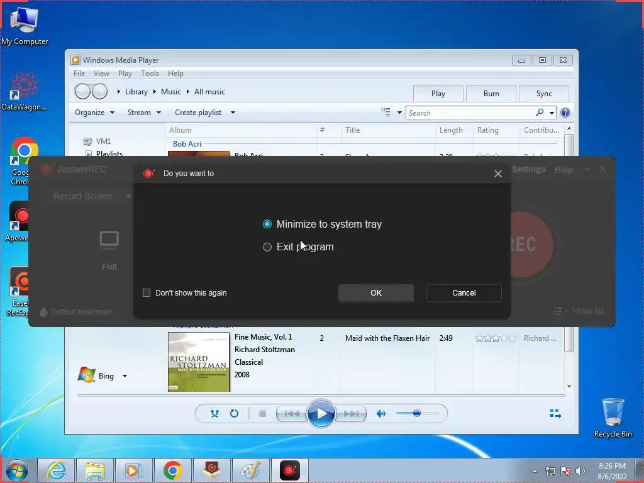Mute the Media Player volume

(x=380, y=414)
